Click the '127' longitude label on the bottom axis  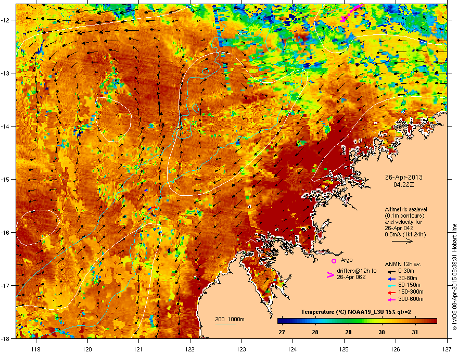447,349
